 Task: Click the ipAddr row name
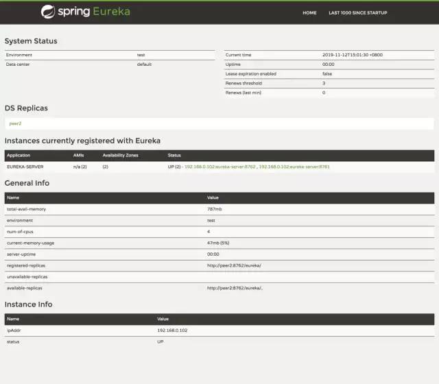click(14, 331)
